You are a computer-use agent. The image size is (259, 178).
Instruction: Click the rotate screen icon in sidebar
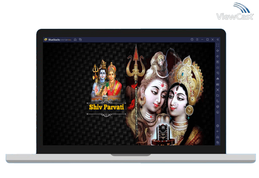218,101
